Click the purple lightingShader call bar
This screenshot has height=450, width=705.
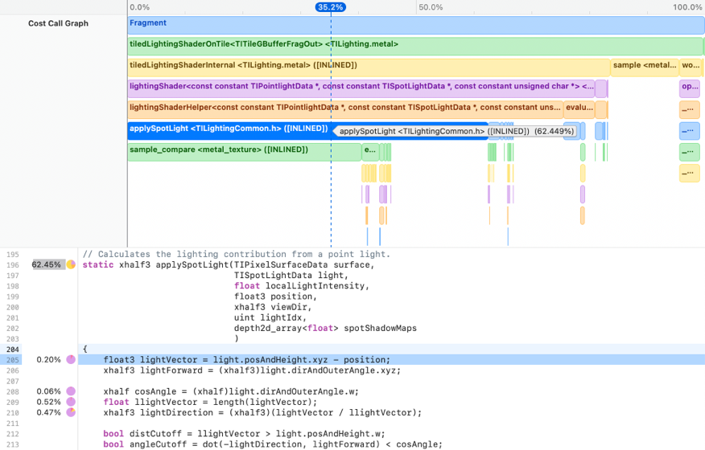tap(361, 87)
